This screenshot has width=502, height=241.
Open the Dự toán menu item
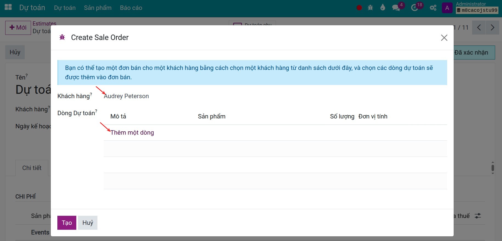(x=65, y=8)
